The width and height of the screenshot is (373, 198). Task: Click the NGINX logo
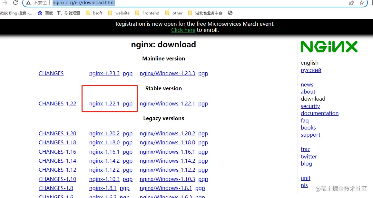329,47
